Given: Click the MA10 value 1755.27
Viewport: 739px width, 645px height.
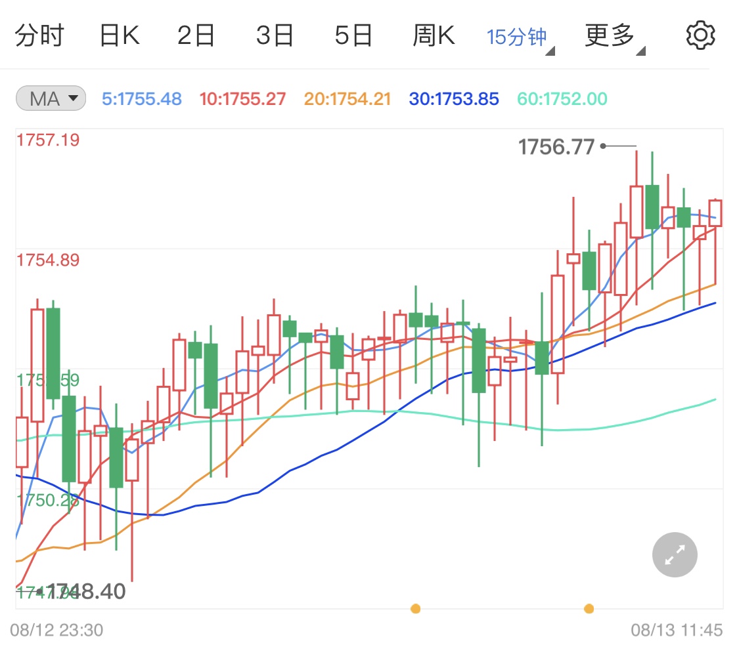Looking at the screenshot, I should click(x=242, y=98).
